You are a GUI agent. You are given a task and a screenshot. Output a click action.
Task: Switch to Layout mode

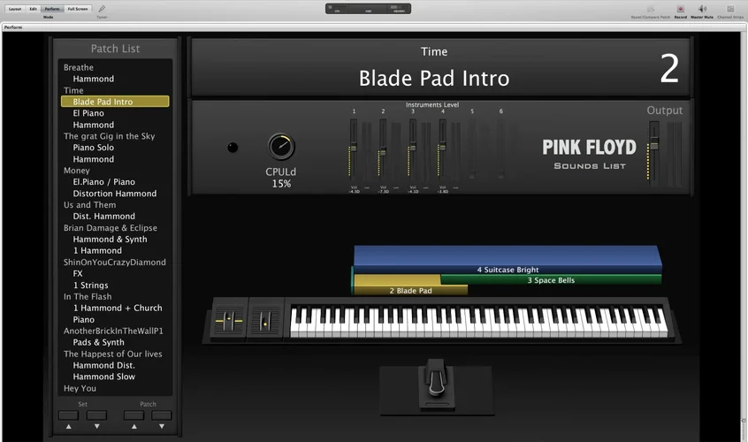click(15, 9)
